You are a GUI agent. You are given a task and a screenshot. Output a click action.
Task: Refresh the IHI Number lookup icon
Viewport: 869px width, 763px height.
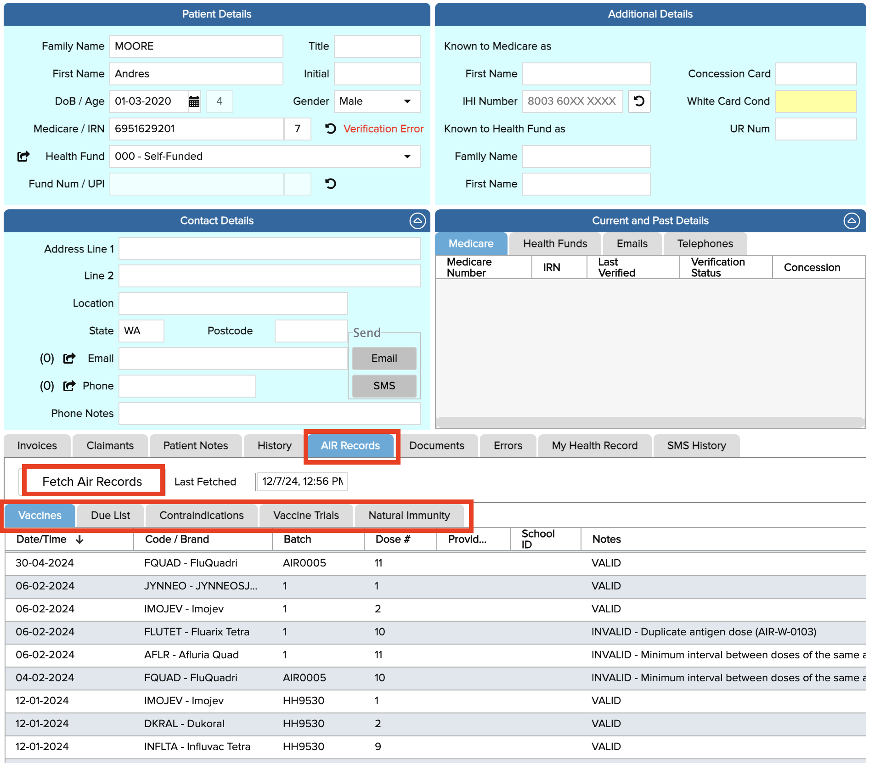point(639,101)
